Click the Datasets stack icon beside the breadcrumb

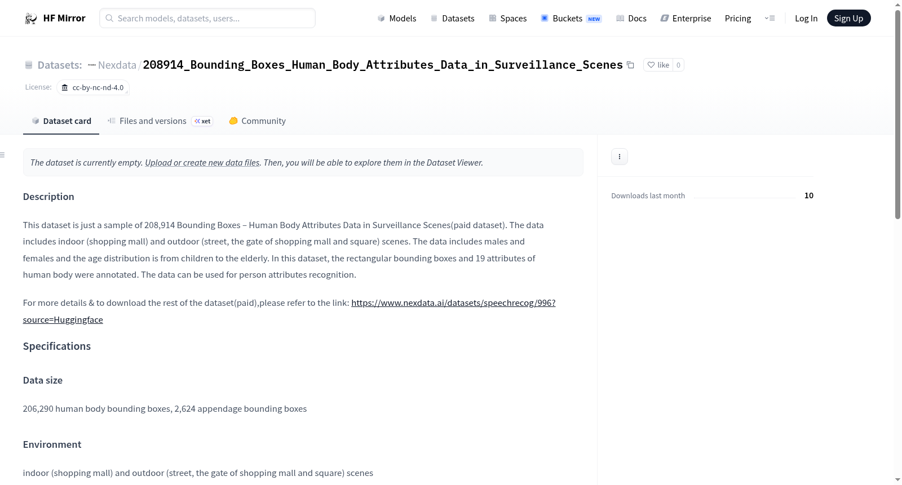[x=29, y=65]
